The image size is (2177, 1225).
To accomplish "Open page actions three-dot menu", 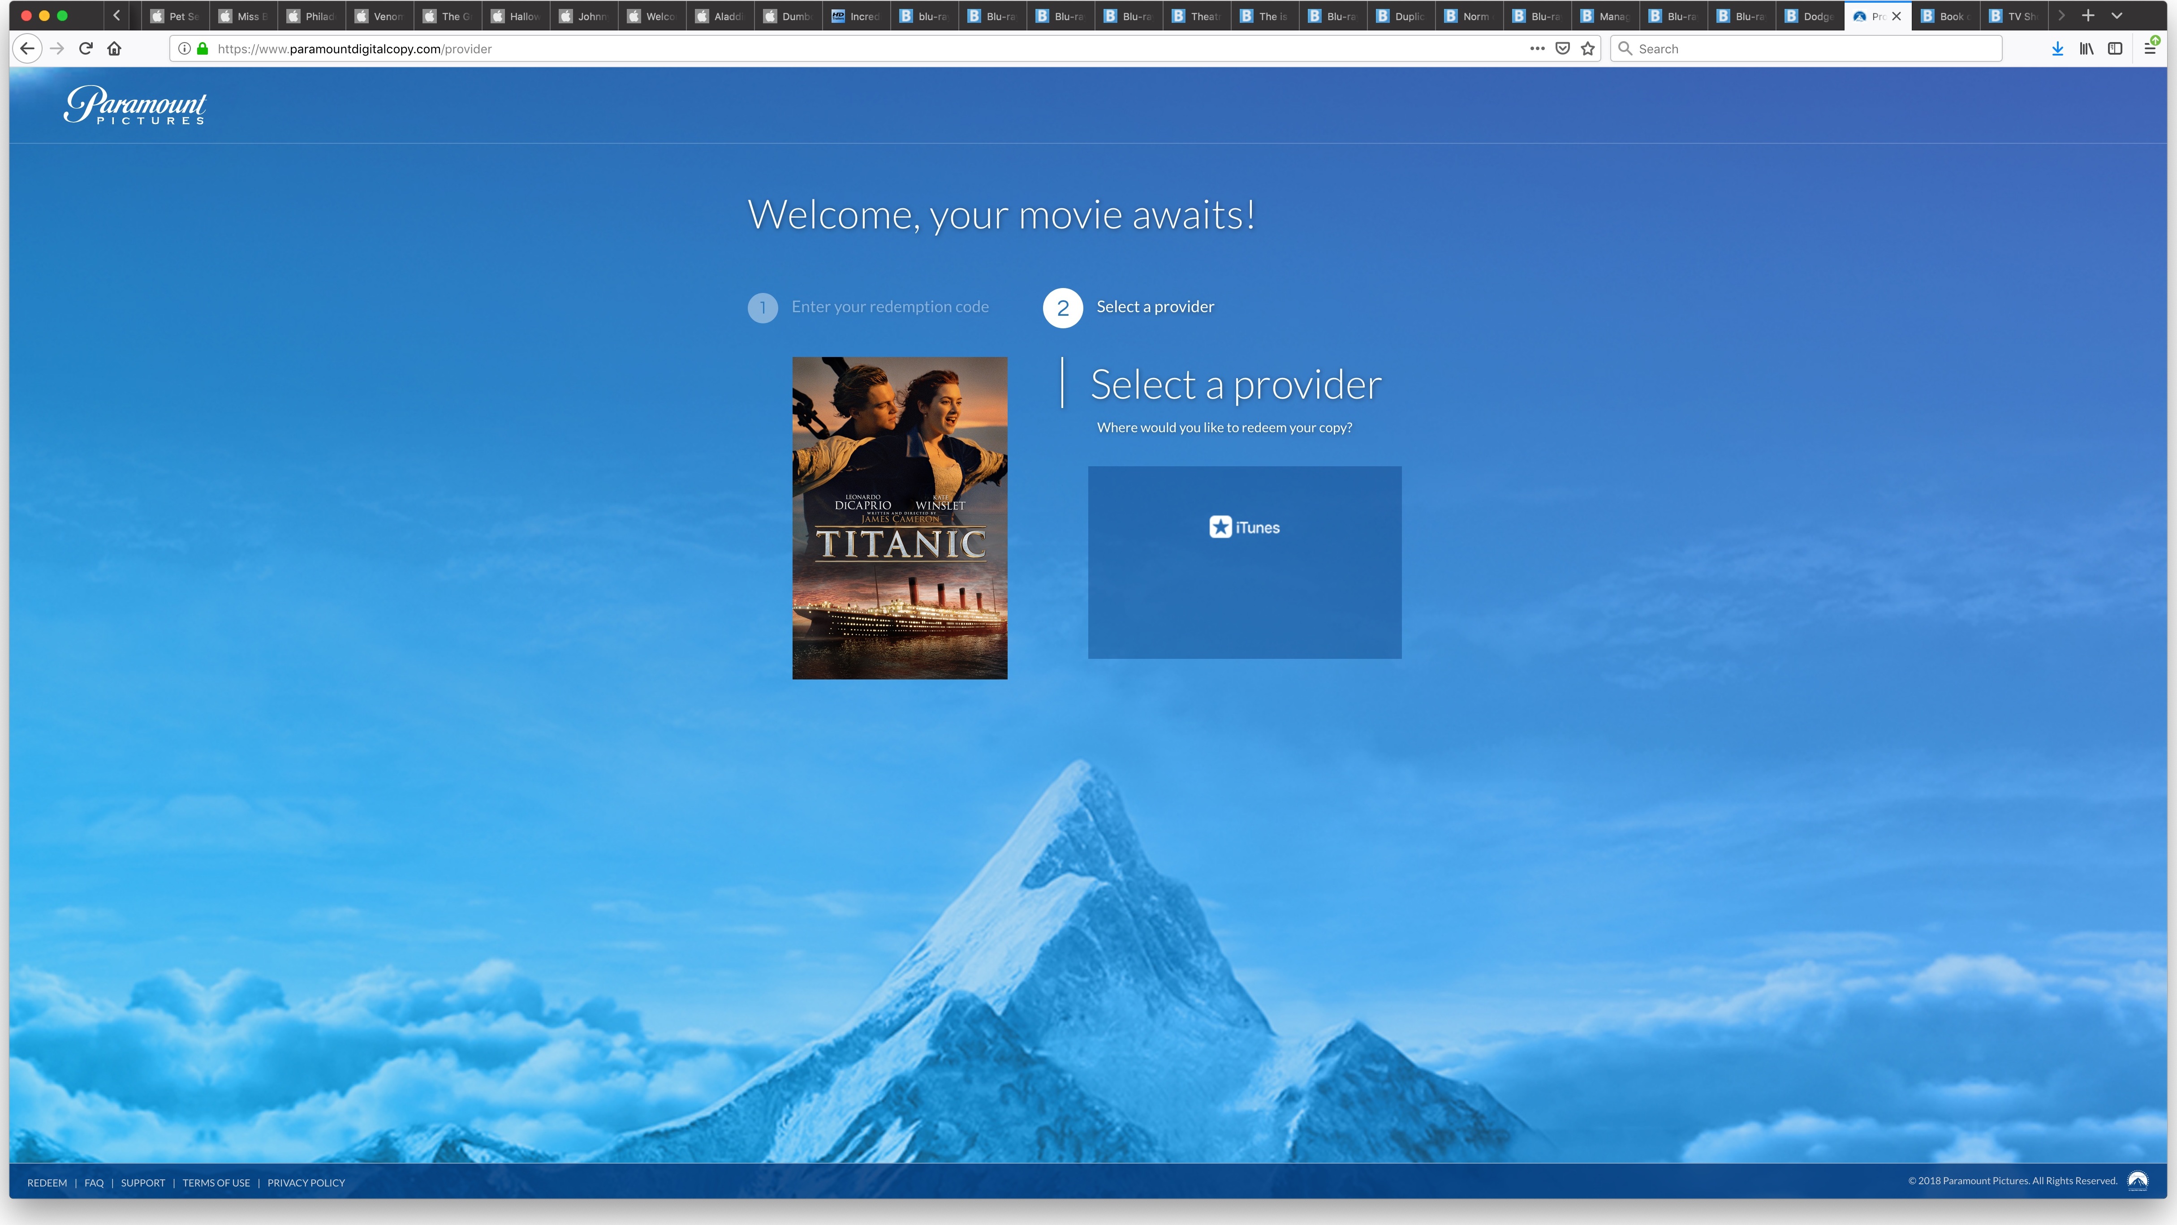I will click(x=1537, y=49).
